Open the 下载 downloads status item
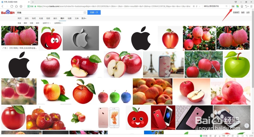 pyautogui.click(x=222, y=136)
